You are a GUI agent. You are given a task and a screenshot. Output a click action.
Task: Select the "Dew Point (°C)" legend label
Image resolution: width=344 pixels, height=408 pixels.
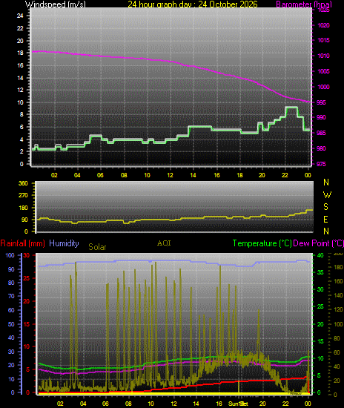(x=318, y=243)
